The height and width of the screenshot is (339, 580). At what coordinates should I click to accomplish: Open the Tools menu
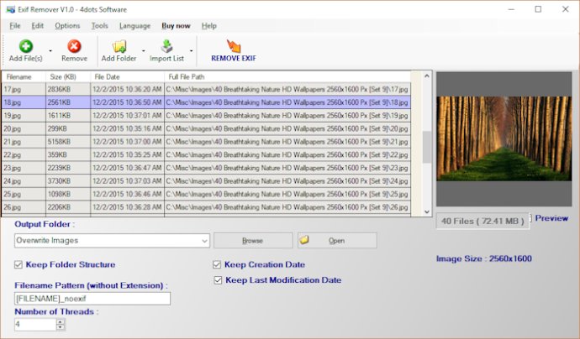pos(99,26)
